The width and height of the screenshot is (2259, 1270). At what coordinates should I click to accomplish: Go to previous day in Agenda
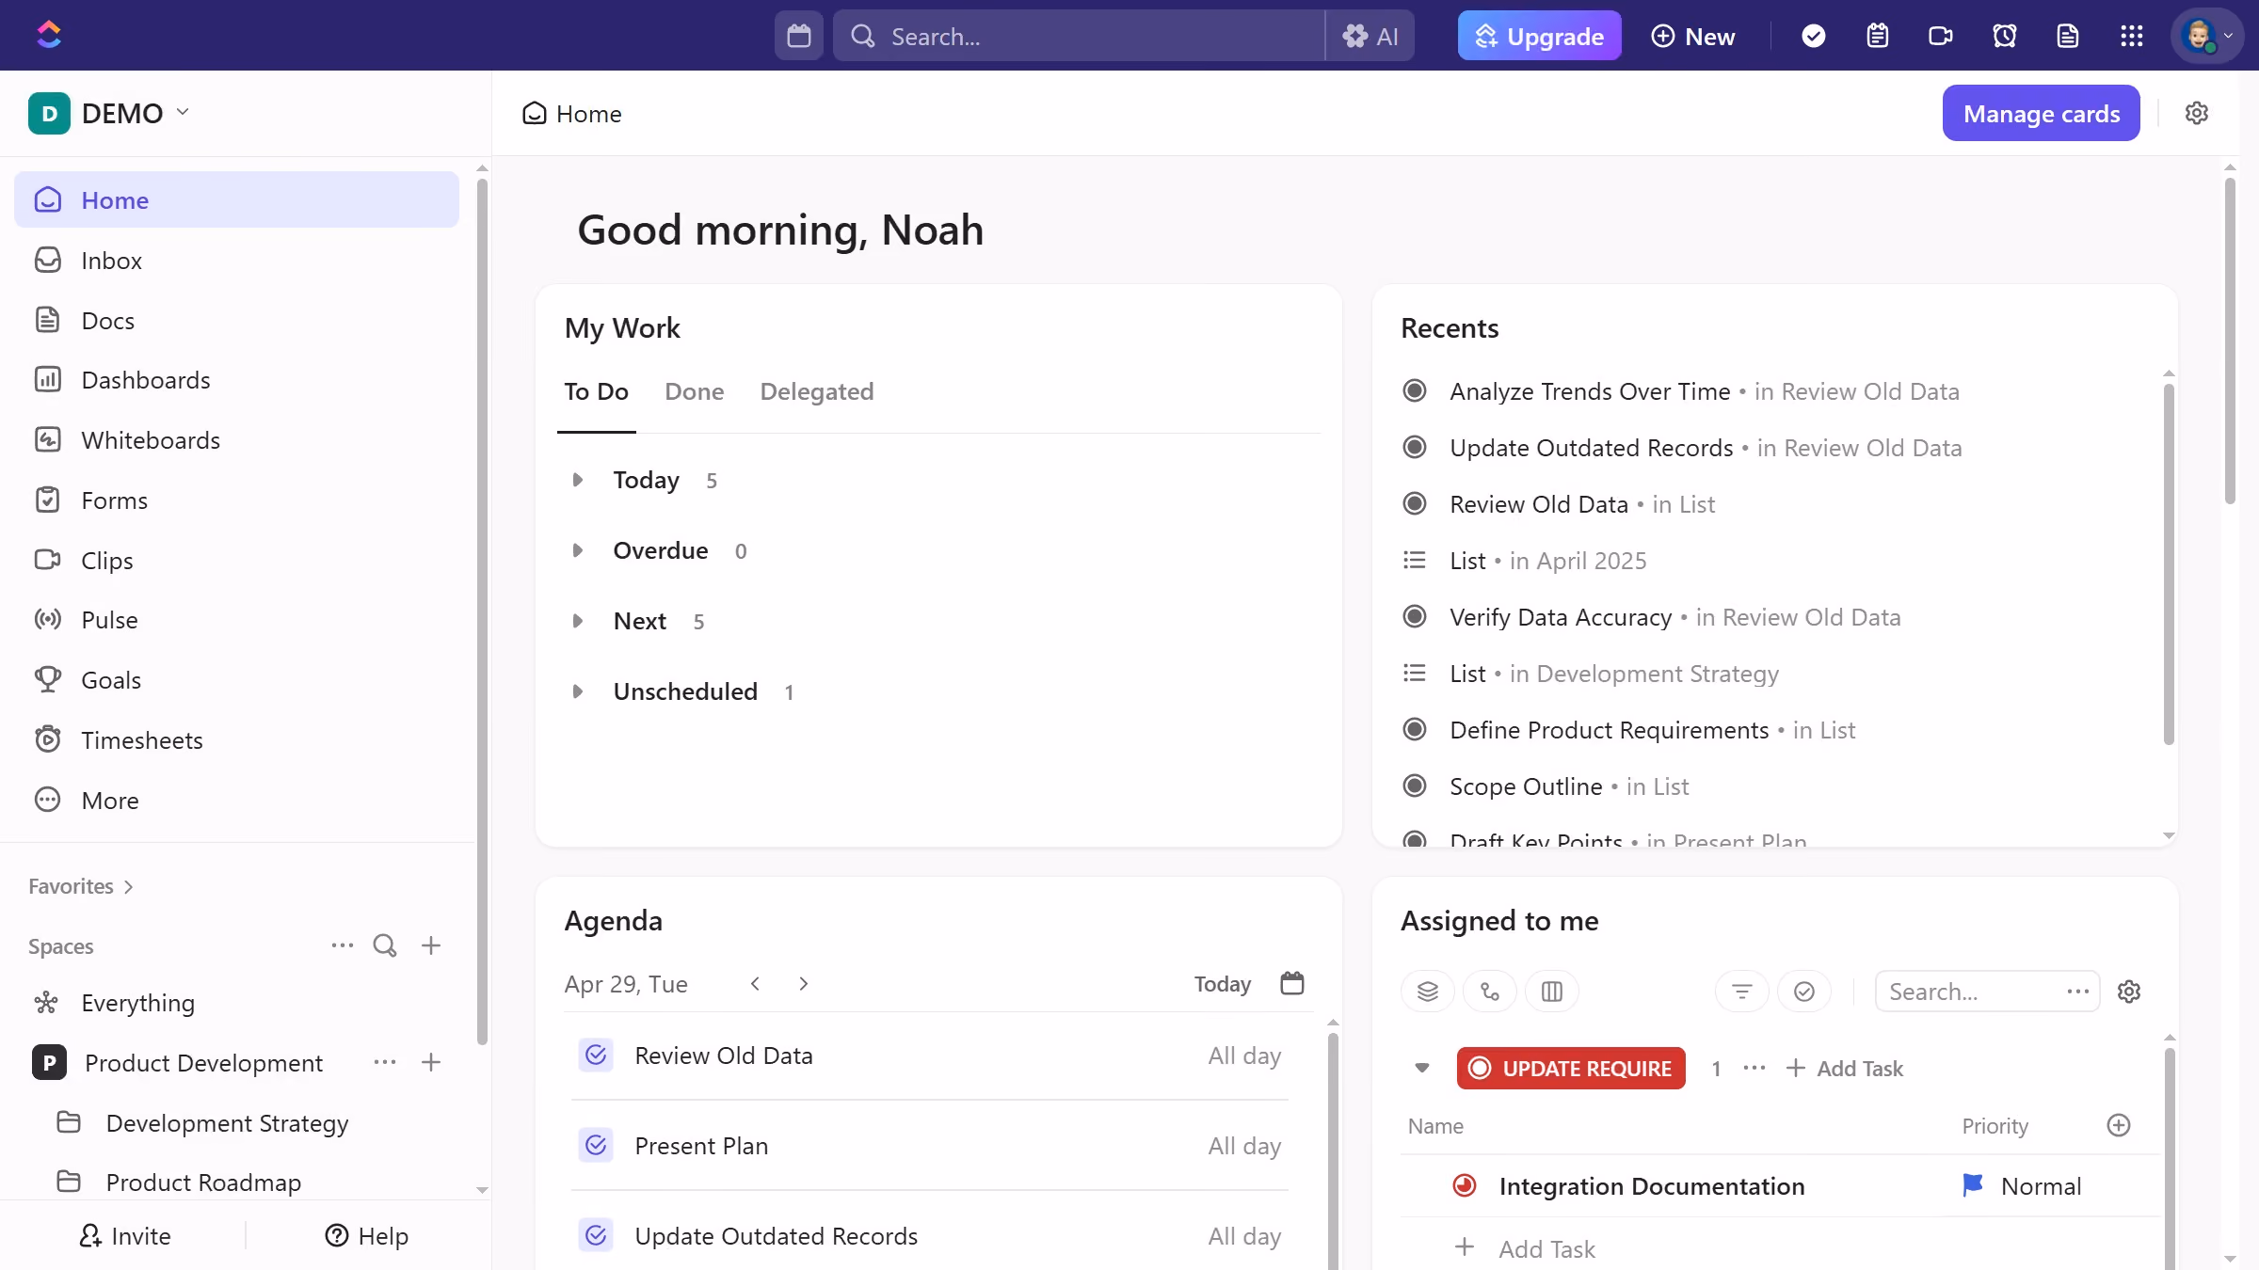coord(755,983)
